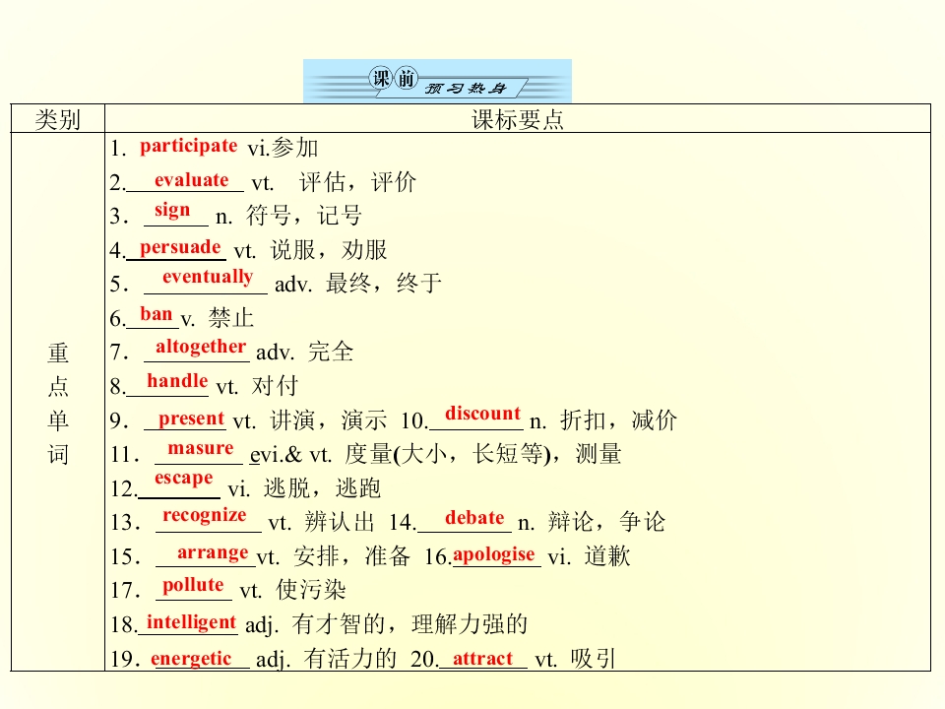Select the red word escape
Image resolution: width=945 pixels, height=709 pixels.
click(x=183, y=479)
